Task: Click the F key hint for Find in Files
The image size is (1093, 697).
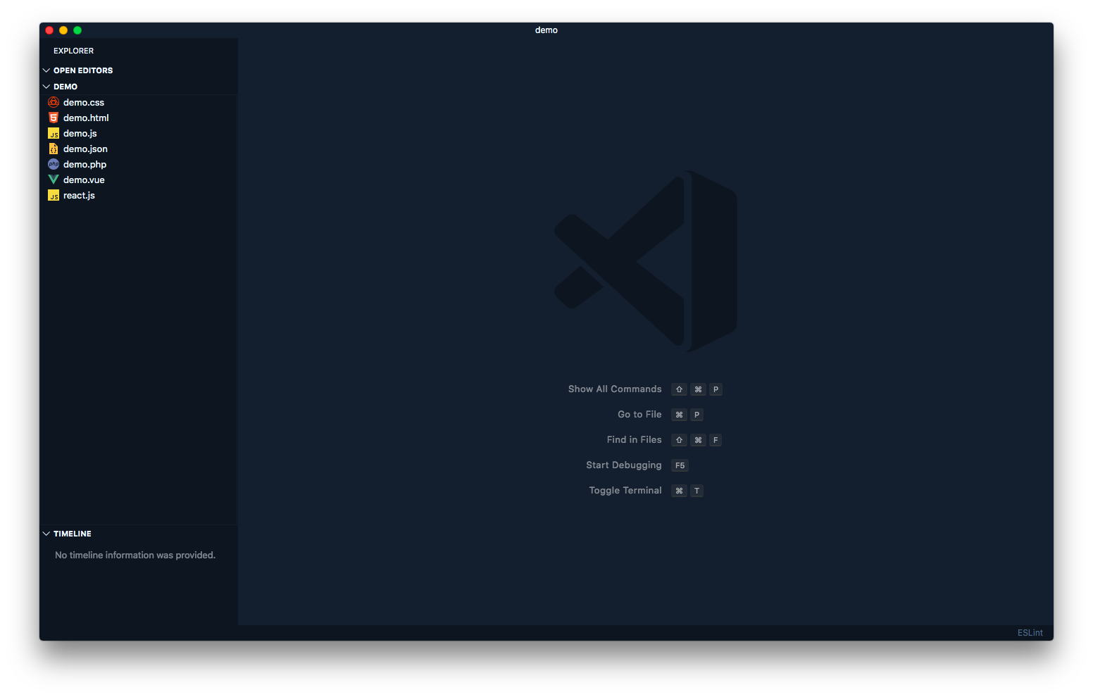Action: click(716, 440)
